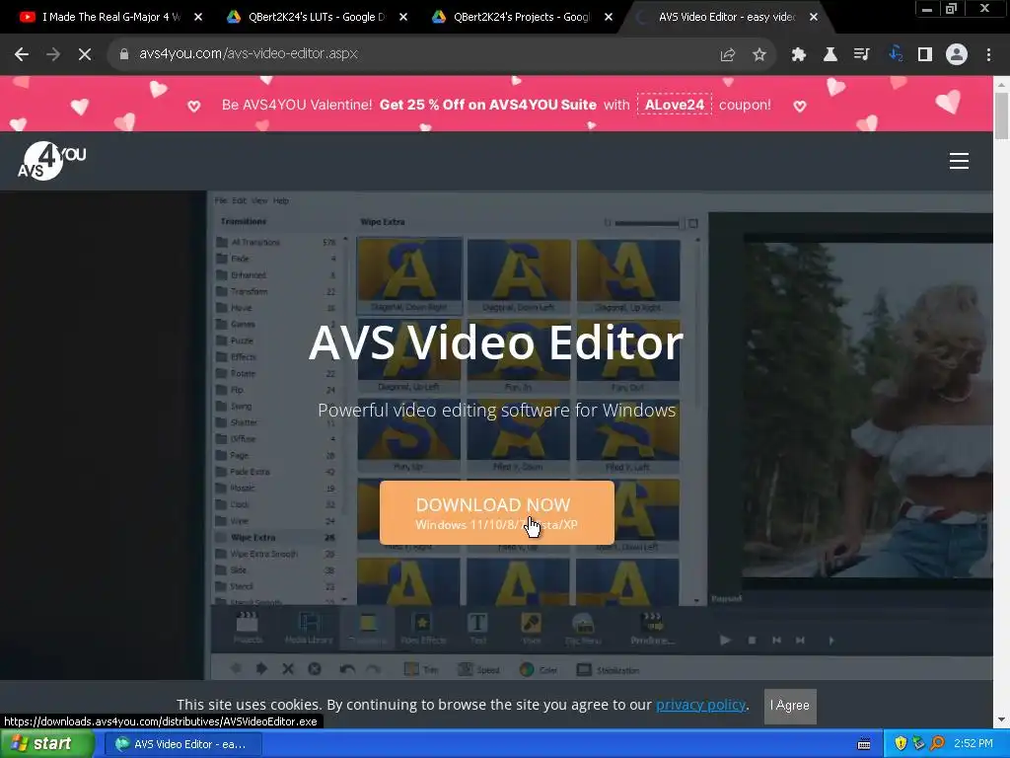Viewport: 1010px width, 758px height.
Task: Click the padlock site info icon
Action: [124, 54]
